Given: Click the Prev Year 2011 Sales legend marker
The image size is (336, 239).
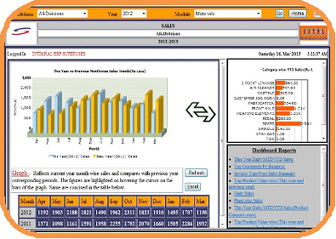Looking at the screenshot, I should (x=94, y=156).
